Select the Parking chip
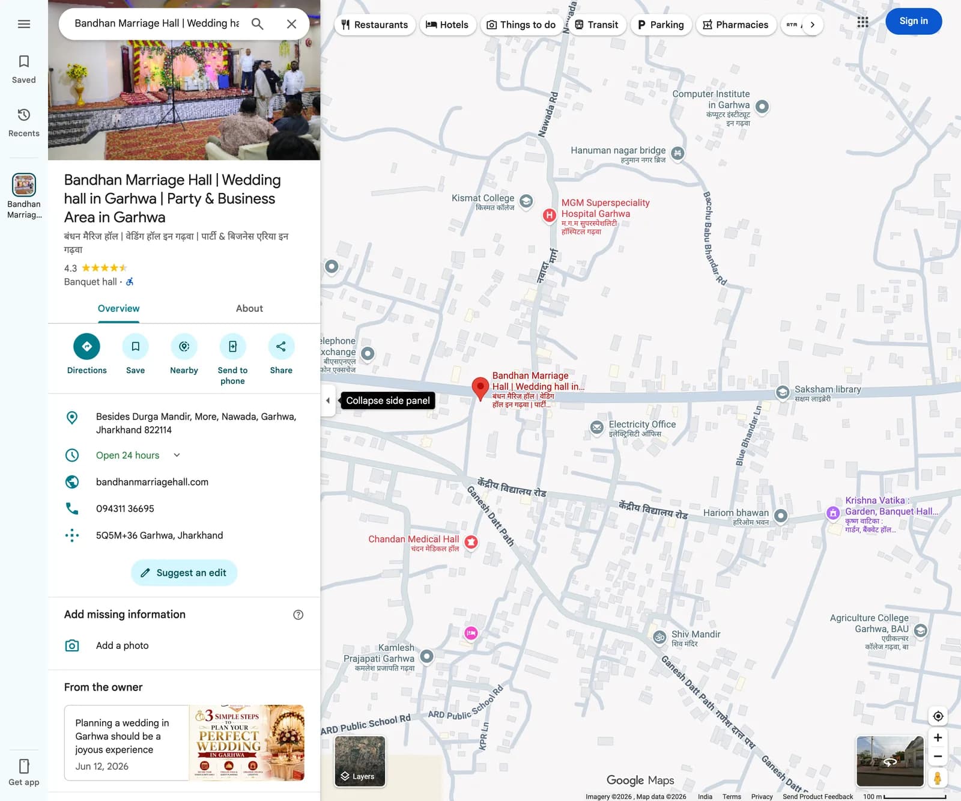The image size is (961, 801). point(661,25)
